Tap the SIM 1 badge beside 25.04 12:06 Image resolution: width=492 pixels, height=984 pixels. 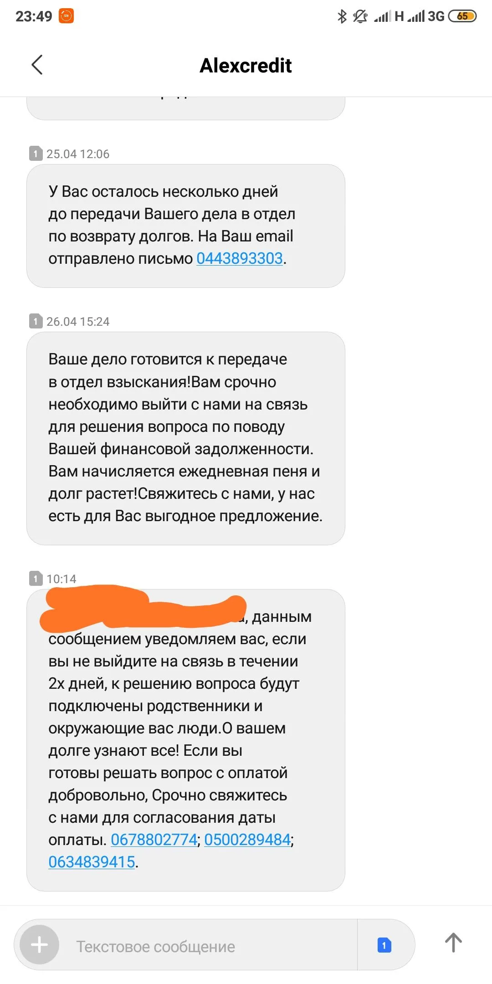pyautogui.click(x=36, y=154)
